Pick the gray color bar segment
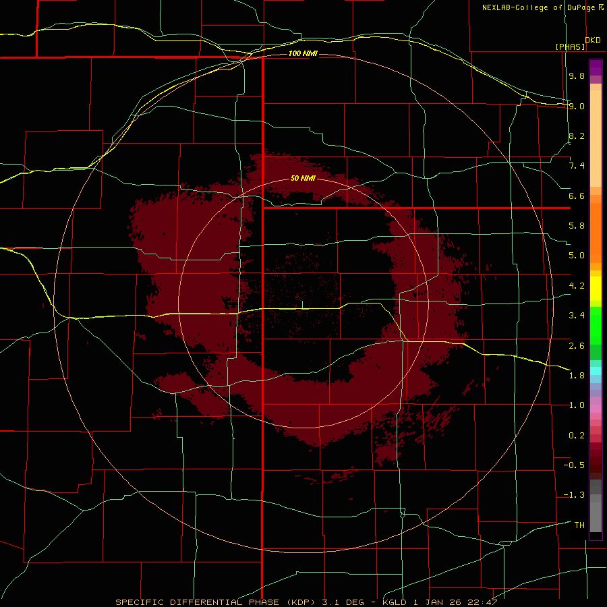Screen dimensions: 607x607 point(596,517)
